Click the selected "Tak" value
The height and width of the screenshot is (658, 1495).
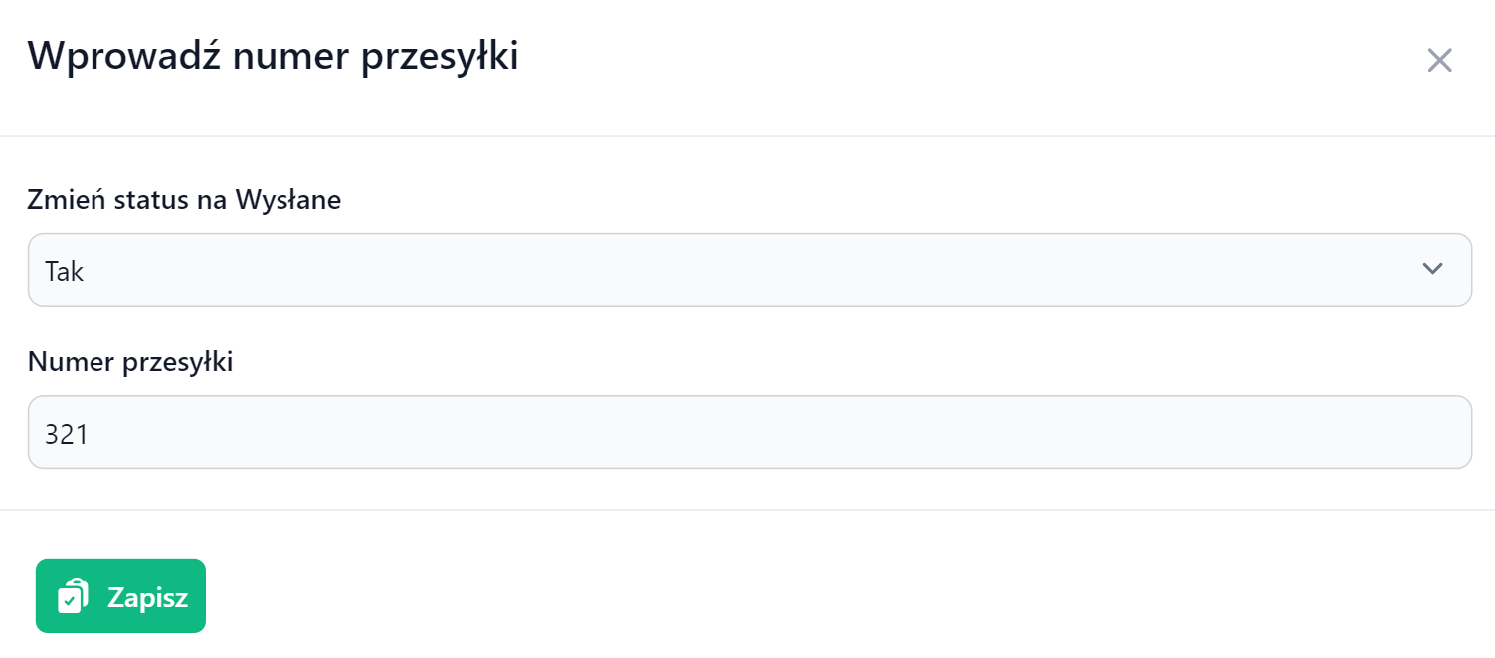65,271
